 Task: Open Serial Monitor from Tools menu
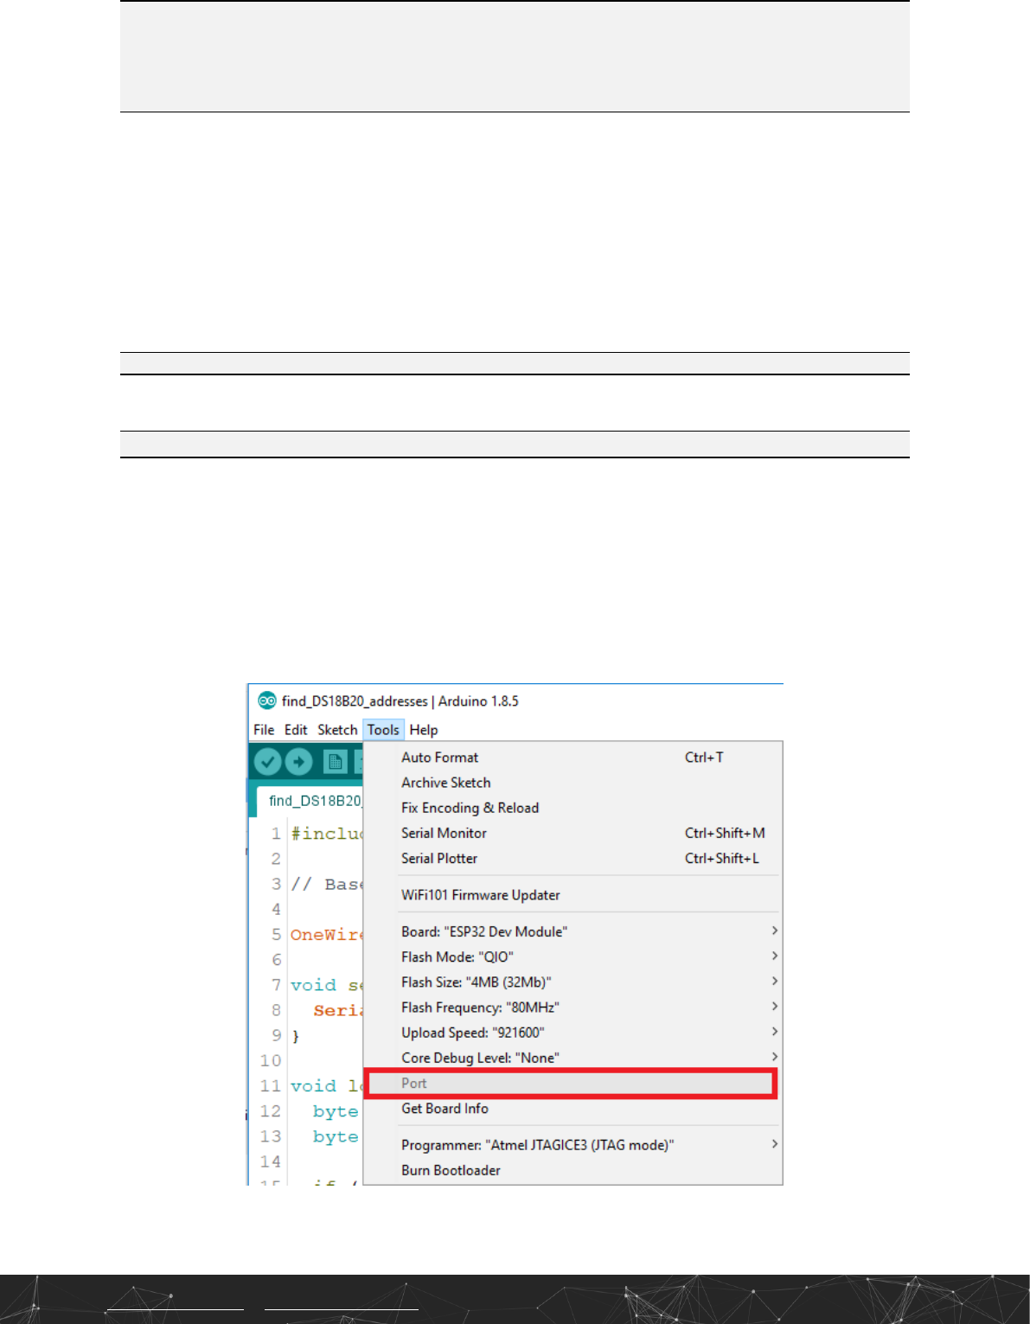(x=573, y=833)
